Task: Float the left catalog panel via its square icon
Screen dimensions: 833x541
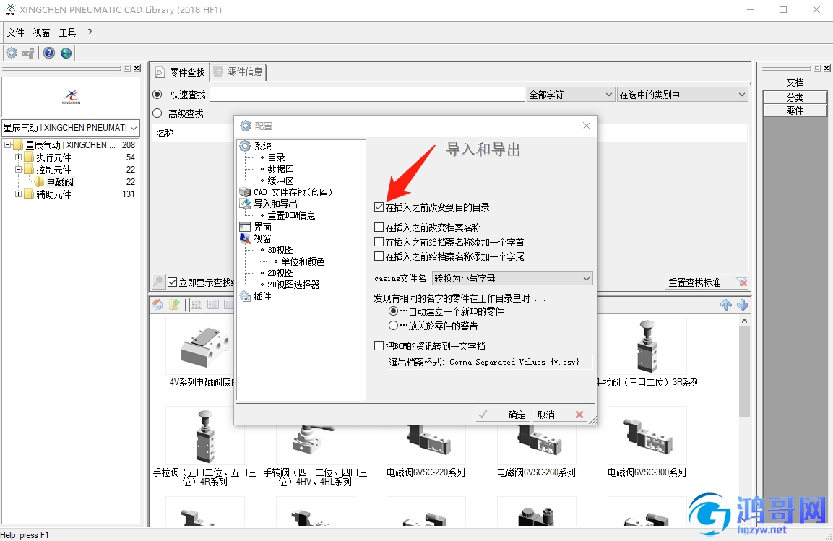Action: (x=127, y=68)
